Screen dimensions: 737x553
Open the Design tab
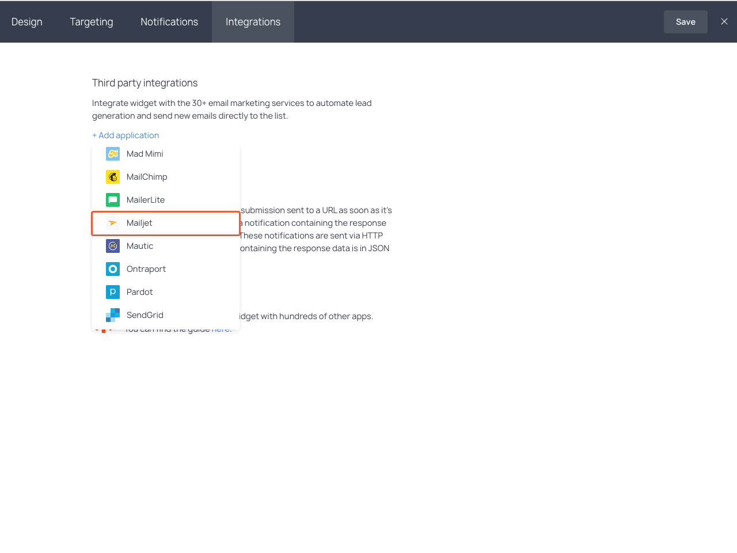[x=27, y=22]
